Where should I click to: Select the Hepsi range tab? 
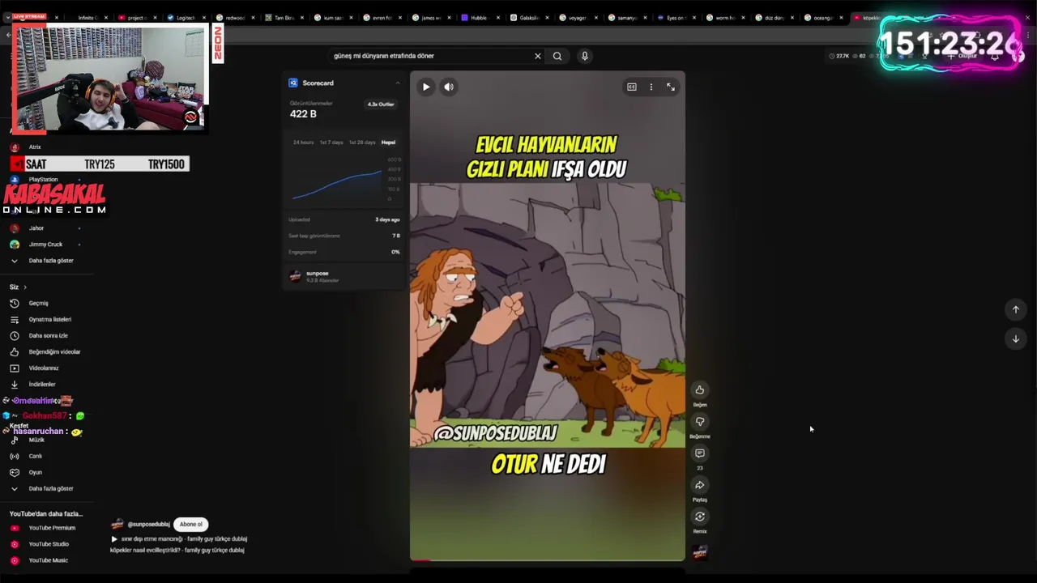click(x=389, y=143)
